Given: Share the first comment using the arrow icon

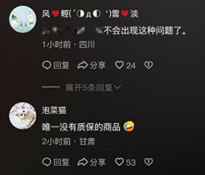Looking at the screenshot, I should coord(82,65).
